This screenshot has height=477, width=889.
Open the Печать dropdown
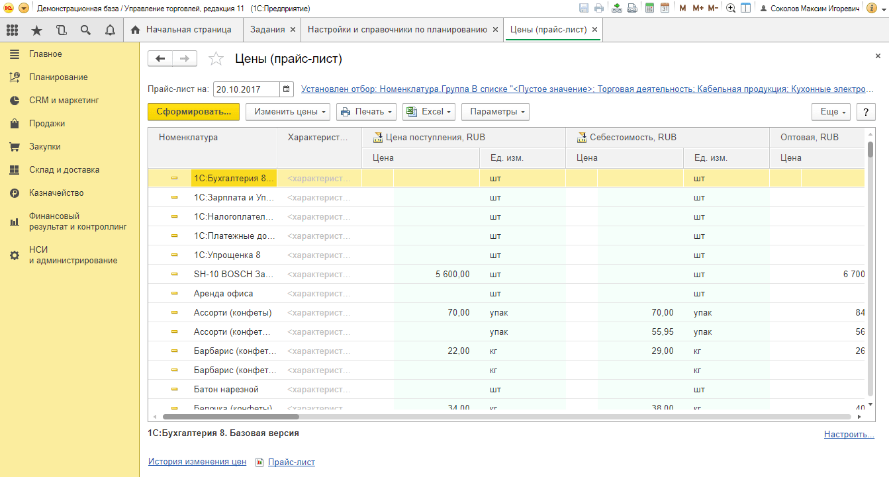tap(366, 112)
